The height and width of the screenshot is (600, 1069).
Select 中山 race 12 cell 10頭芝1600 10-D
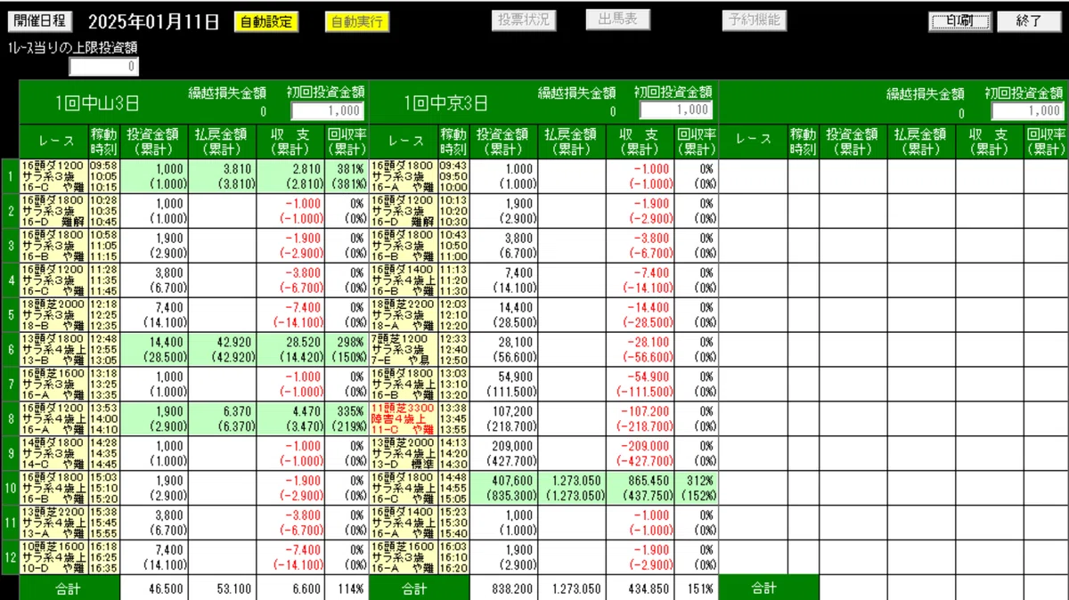click(53, 557)
